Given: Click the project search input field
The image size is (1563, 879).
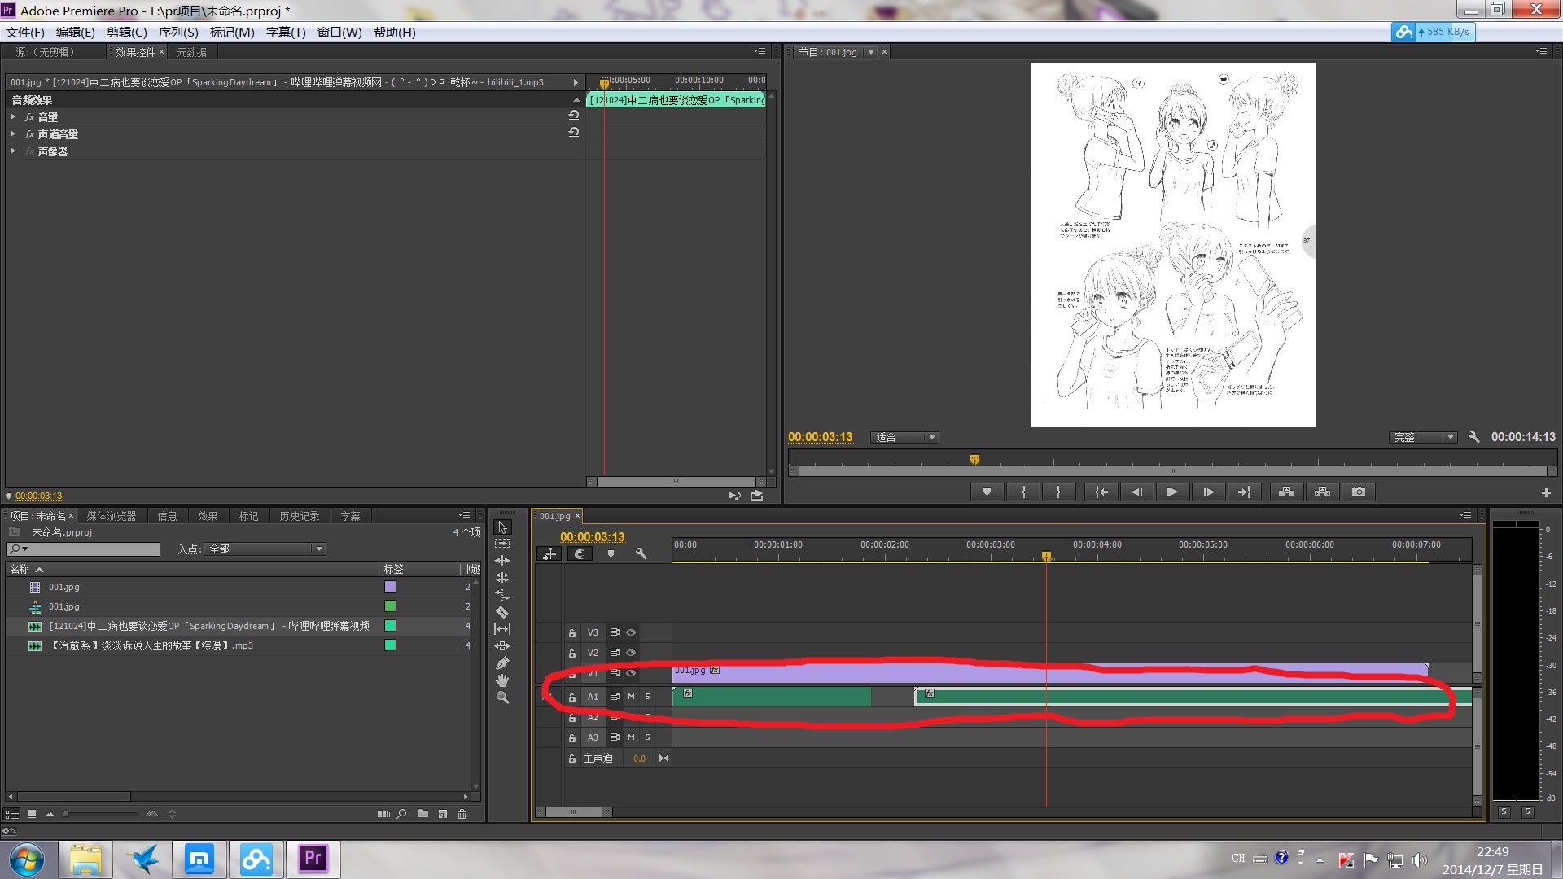Looking at the screenshot, I should coord(90,549).
